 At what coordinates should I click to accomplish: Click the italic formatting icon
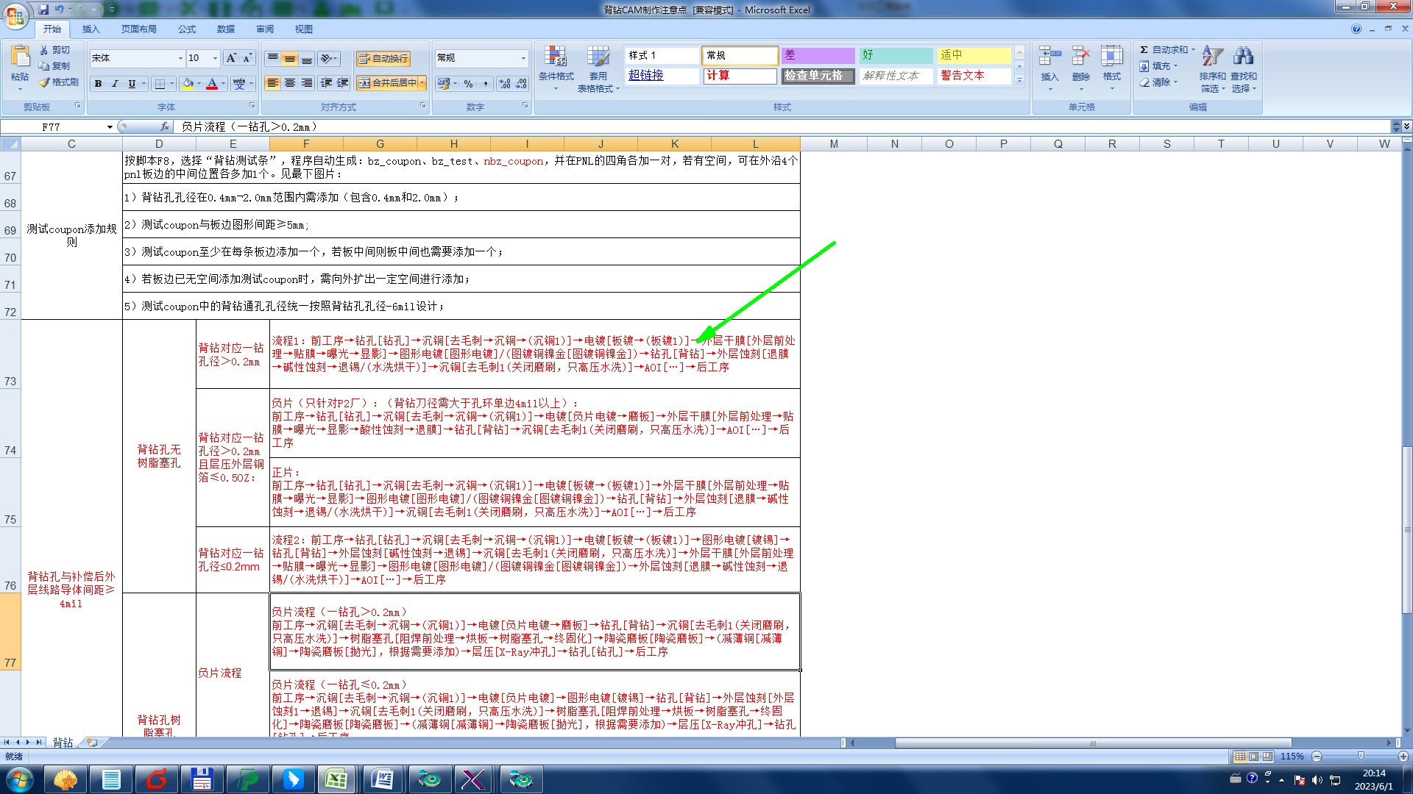click(x=115, y=84)
